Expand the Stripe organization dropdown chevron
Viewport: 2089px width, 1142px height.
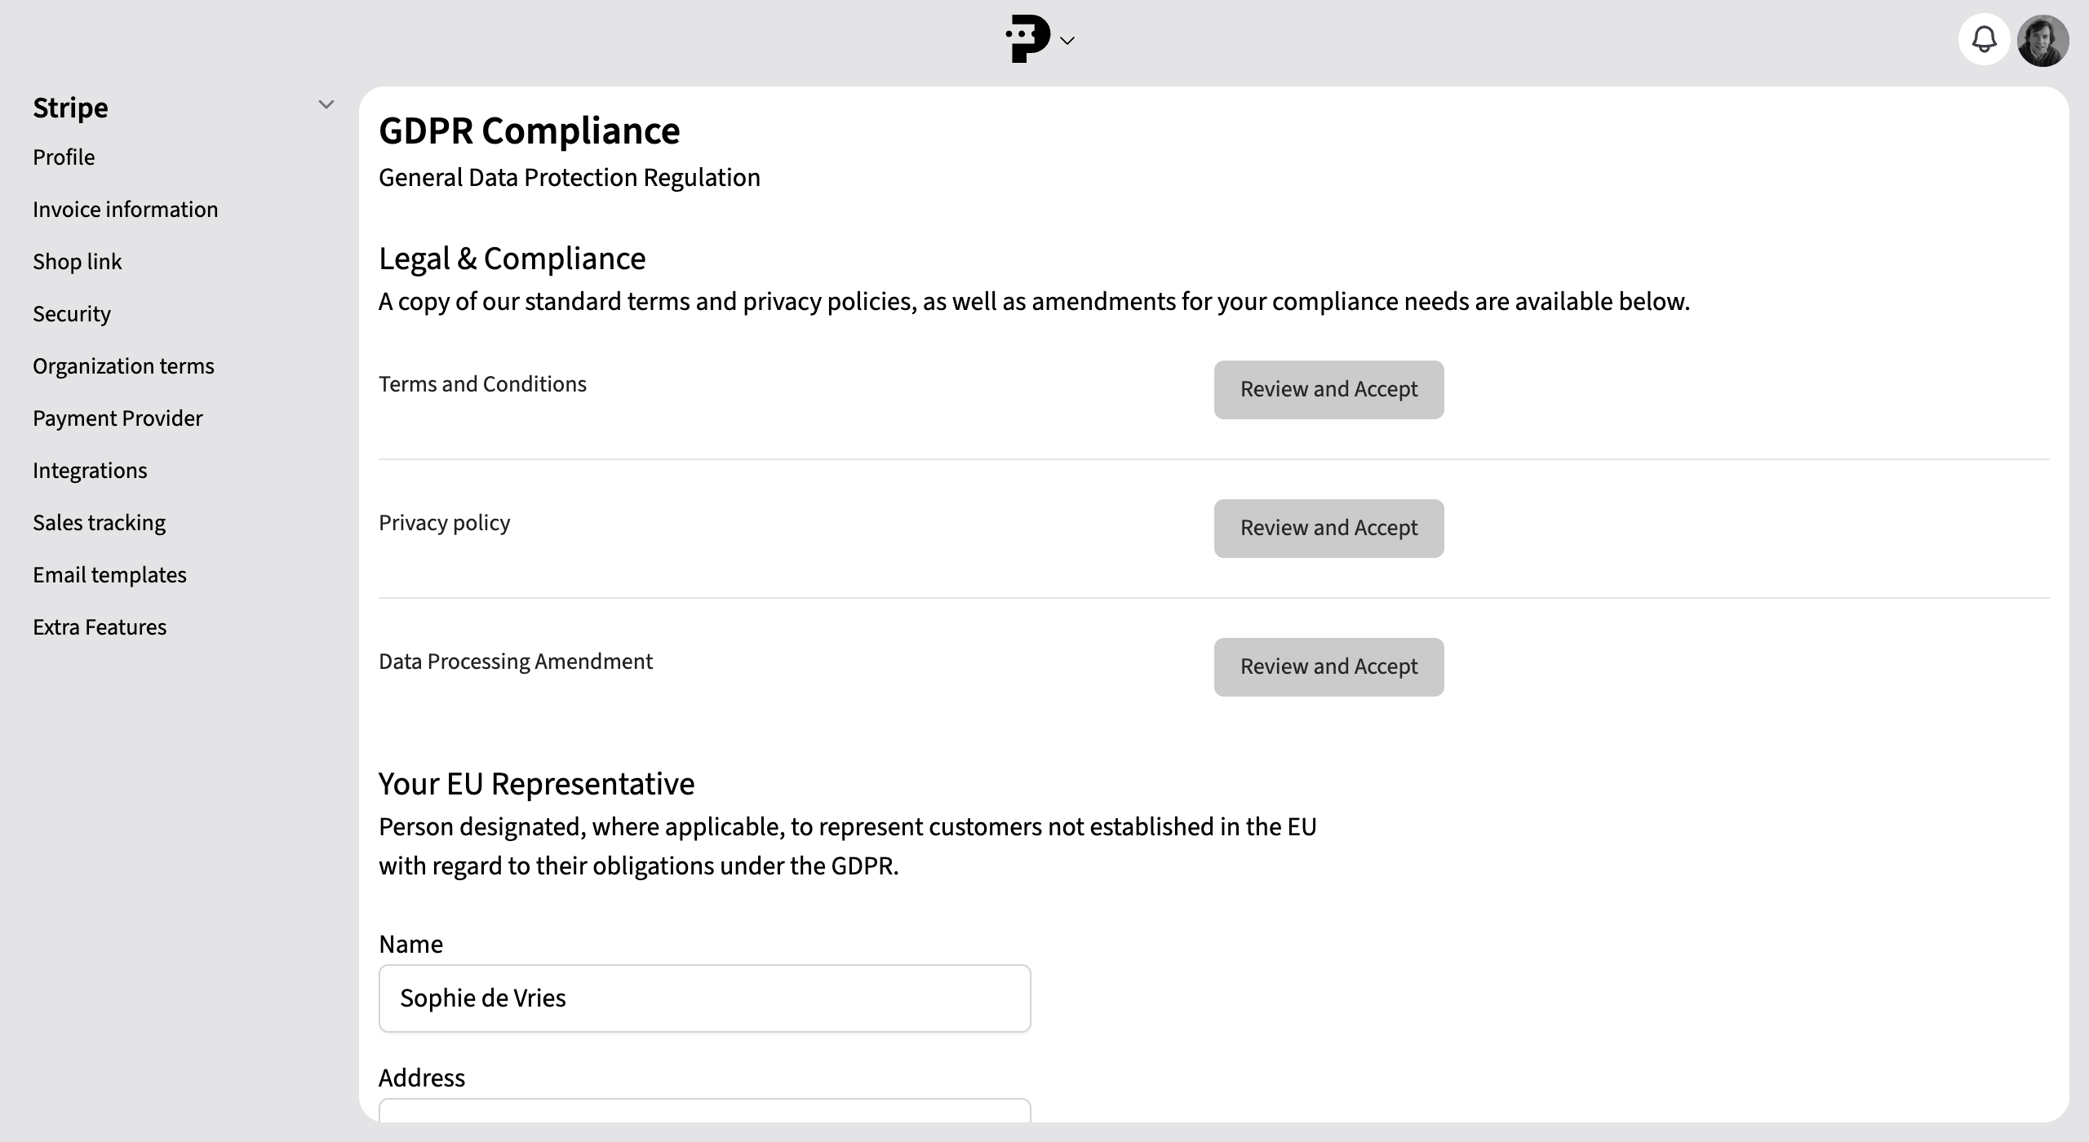pos(326,104)
